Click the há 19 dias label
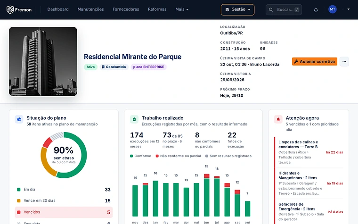Viewport: 358px width, 224px height. 335,183
